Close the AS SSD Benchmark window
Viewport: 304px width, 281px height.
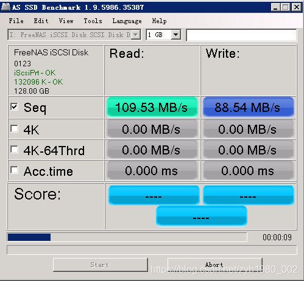[x=297, y=7]
